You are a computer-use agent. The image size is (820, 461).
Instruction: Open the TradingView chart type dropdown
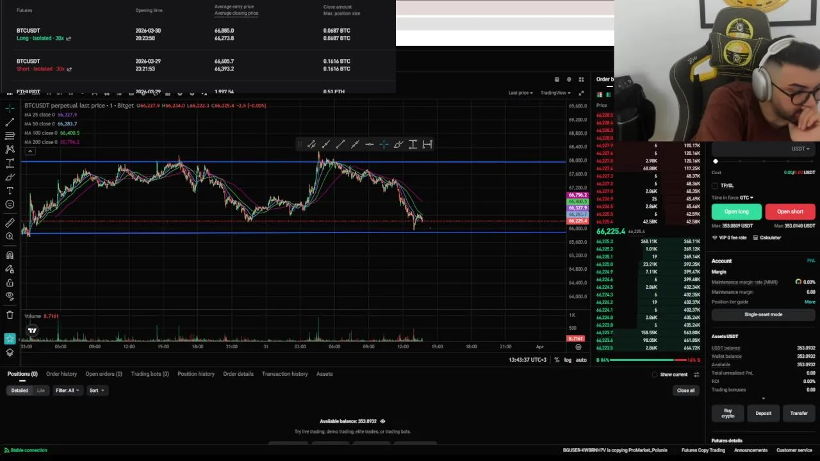pos(555,93)
